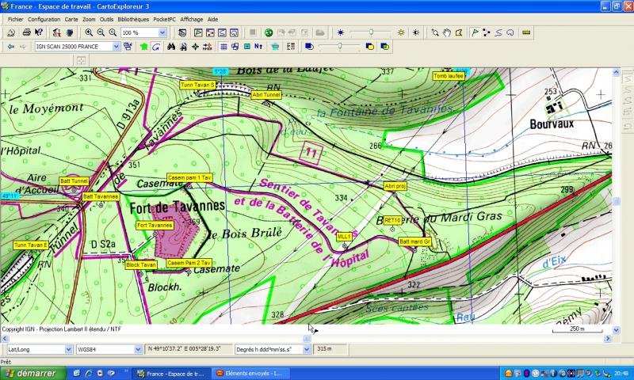This screenshot has width=634, height=380.
Task: Click the zoom out magnifier icon
Action: pos(101,32)
